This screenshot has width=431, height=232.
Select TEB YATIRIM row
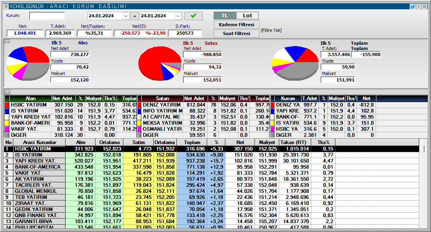coord(211,197)
